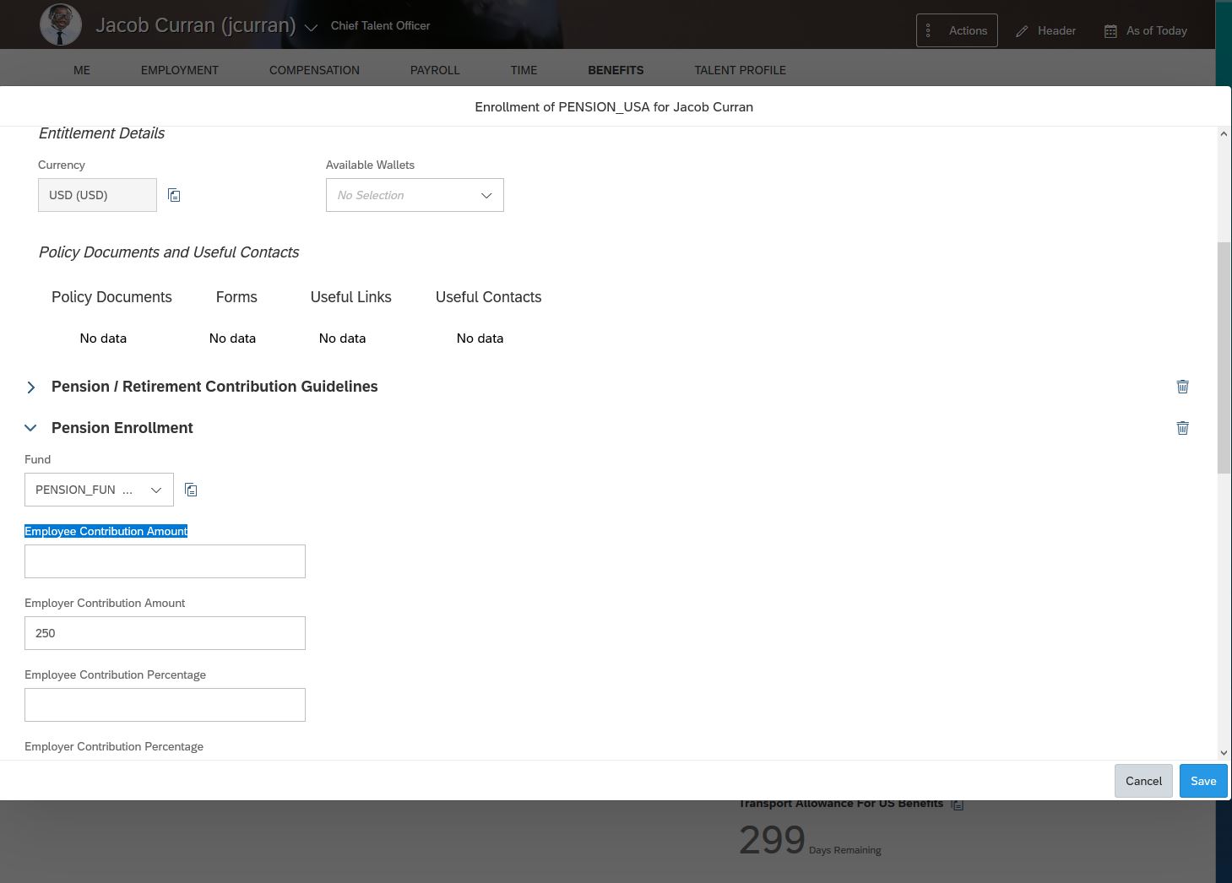1232x883 pixels.
Task: Select the Useful Contacts tab
Action: [x=488, y=297]
